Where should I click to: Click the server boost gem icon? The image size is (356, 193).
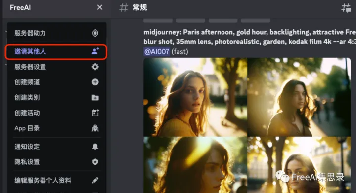tap(95, 33)
